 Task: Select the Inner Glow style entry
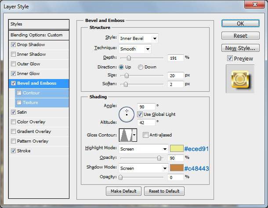(29, 74)
